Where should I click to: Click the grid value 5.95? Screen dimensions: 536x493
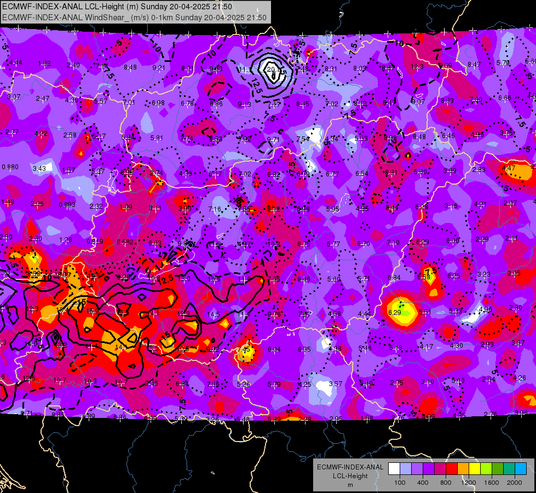(333, 209)
